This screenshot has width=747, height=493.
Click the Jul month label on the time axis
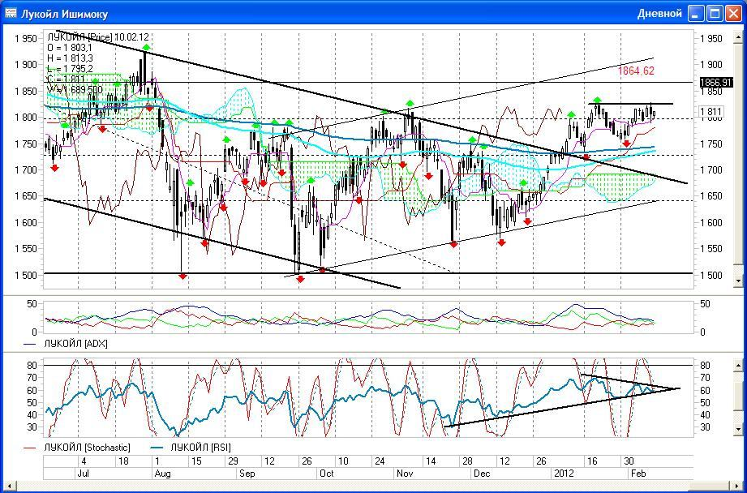84,474
